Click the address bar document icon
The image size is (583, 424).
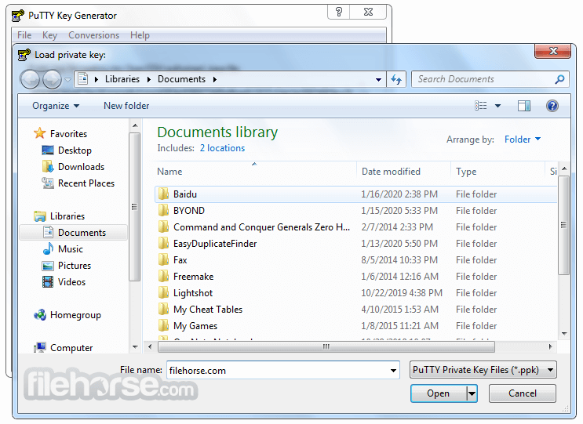click(83, 79)
